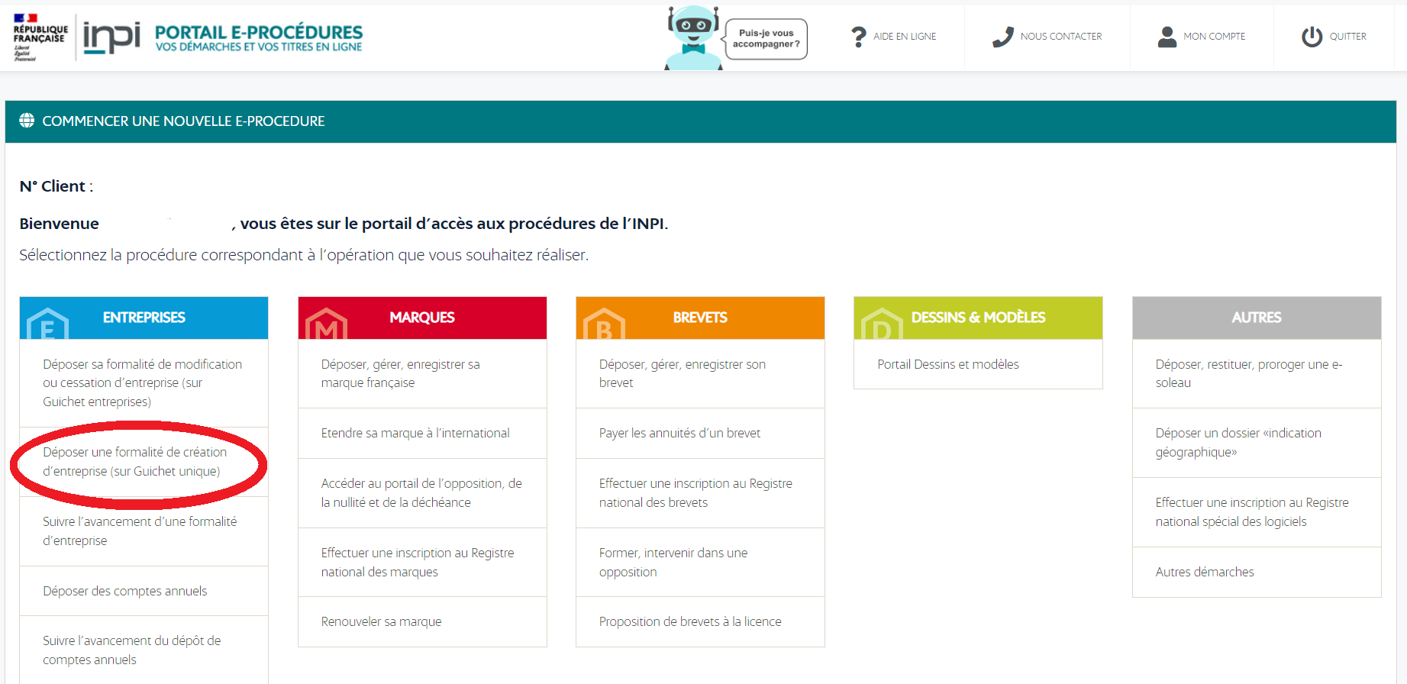Select 'Déposer une formalité de création d'entreprise'
The image size is (1407, 684).
[x=135, y=462]
